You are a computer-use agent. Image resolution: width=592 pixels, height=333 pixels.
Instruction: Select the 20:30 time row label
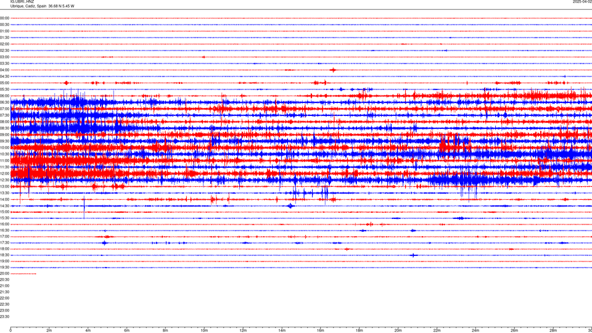click(4, 280)
